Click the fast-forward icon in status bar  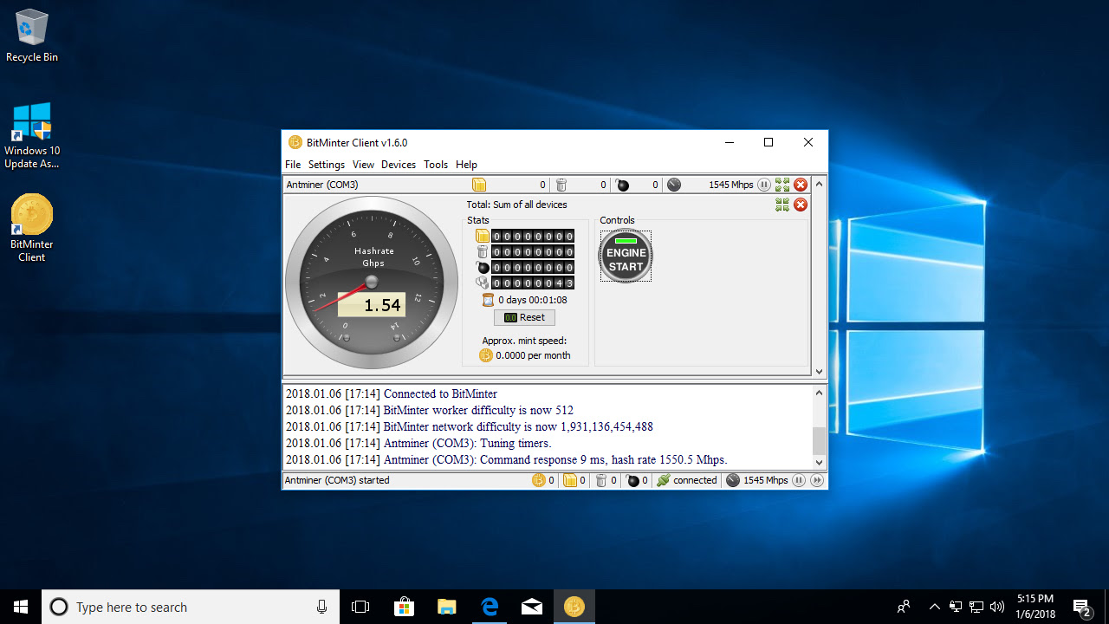816,480
